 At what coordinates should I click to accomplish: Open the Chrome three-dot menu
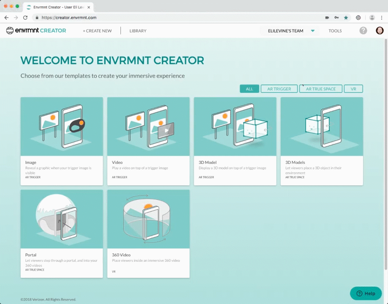382,18
